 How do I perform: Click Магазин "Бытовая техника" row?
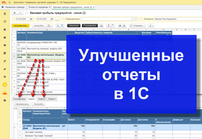pos(45,136)
